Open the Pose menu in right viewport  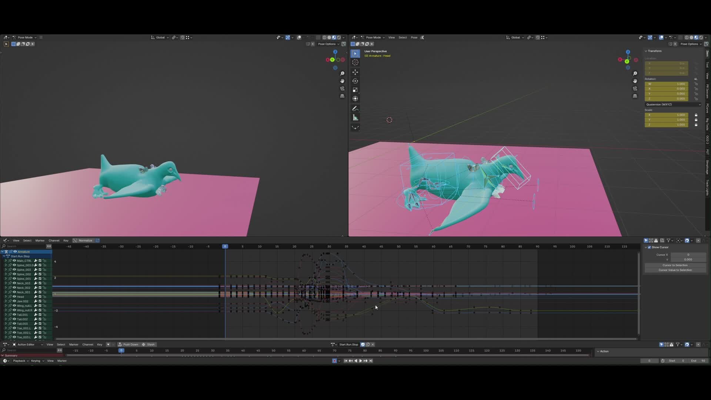click(414, 37)
